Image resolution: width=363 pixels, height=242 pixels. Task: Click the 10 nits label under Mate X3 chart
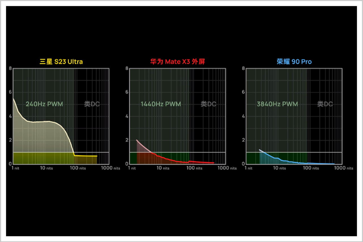(162, 168)
